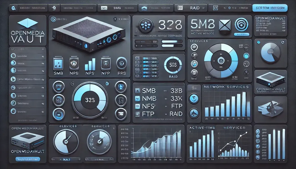Open the SMB storage icon below the NAS device

pos(58,63)
